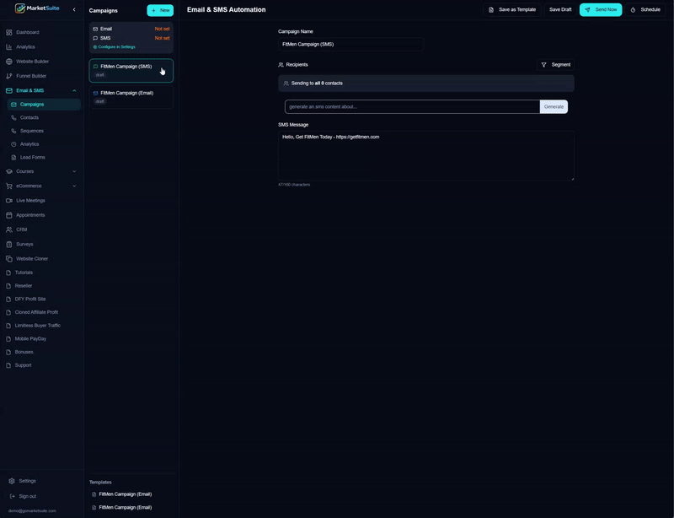Open Sequences under Email & SMS
The image size is (674, 518).
pyautogui.click(x=31, y=131)
